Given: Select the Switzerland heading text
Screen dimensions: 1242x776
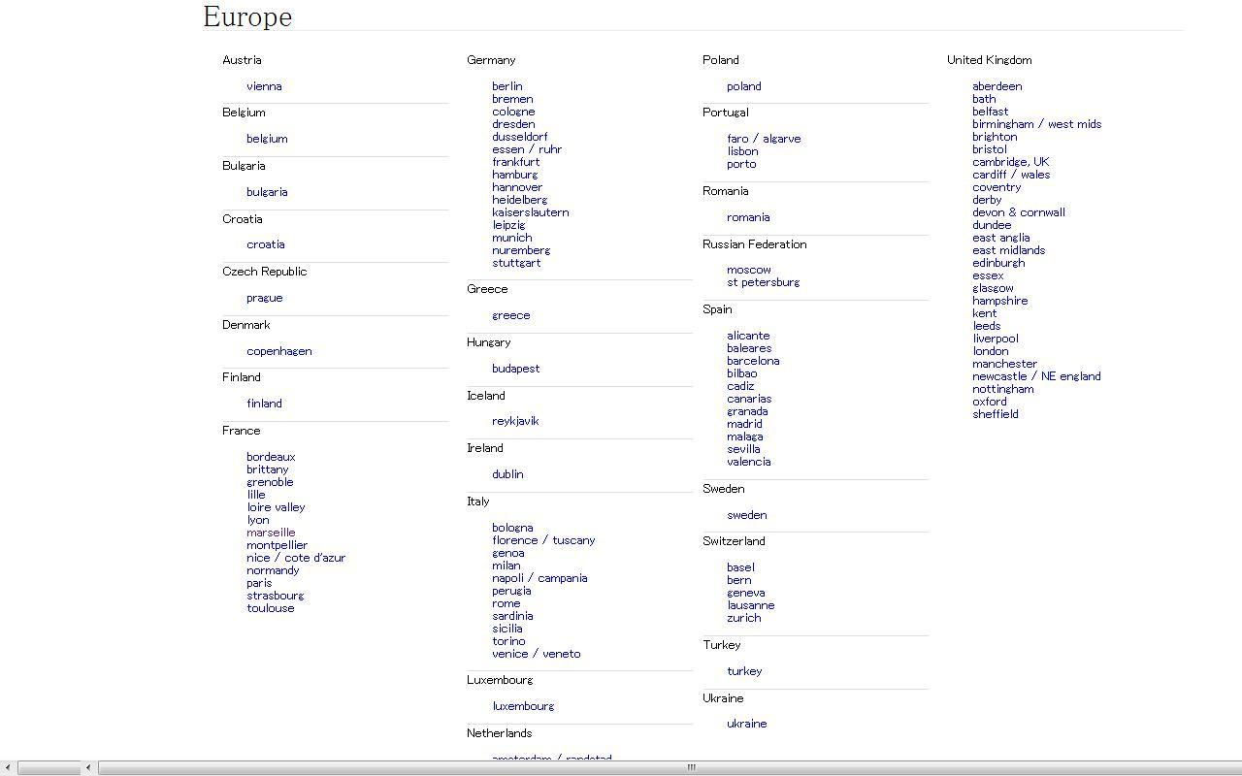Looking at the screenshot, I should coord(734,541).
